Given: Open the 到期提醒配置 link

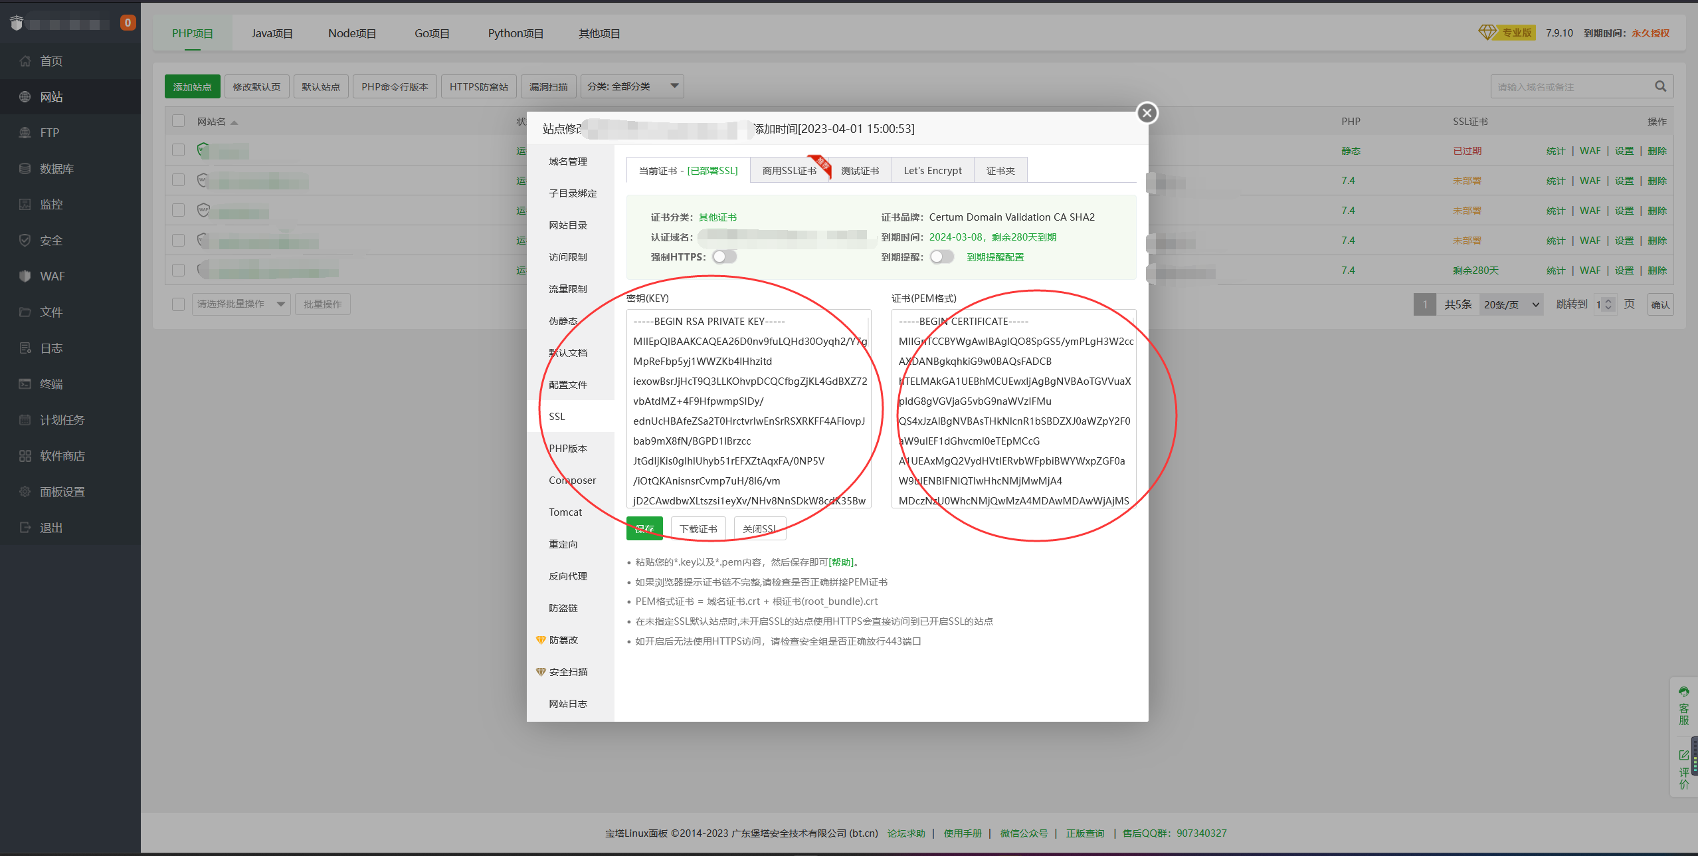Looking at the screenshot, I should (995, 257).
